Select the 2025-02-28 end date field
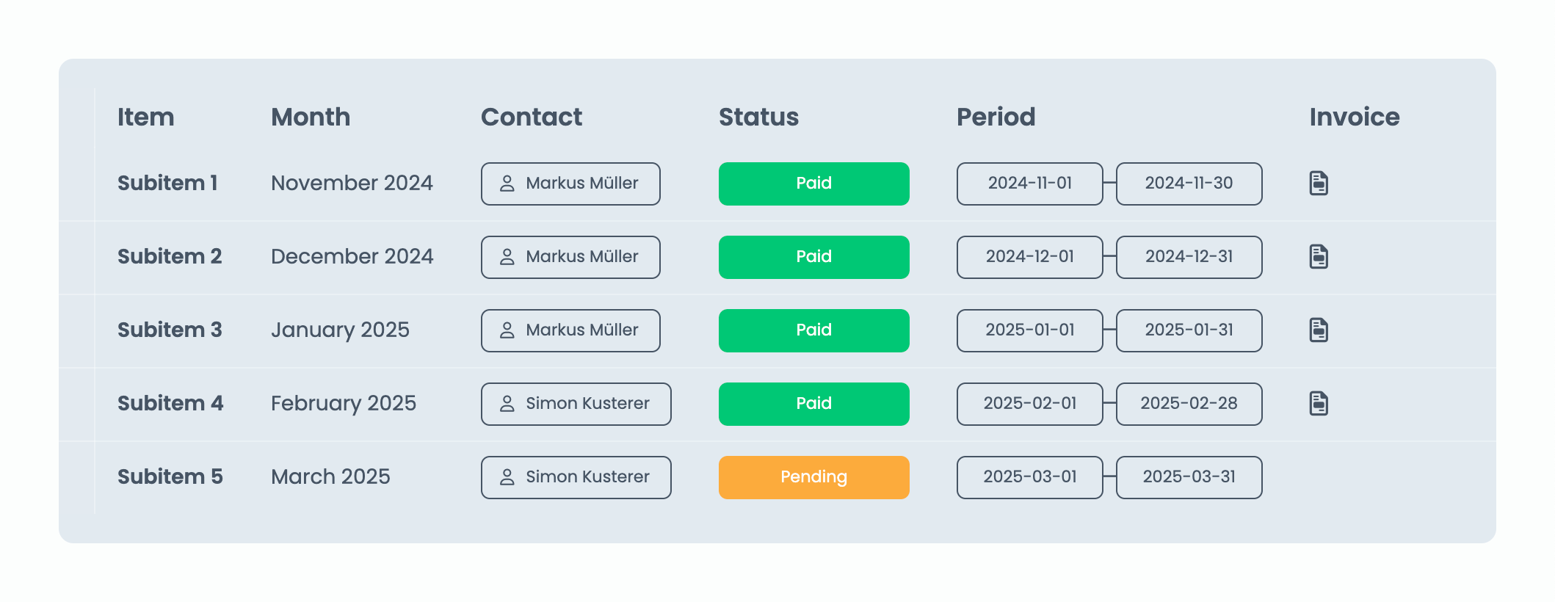 [x=1189, y=404]
